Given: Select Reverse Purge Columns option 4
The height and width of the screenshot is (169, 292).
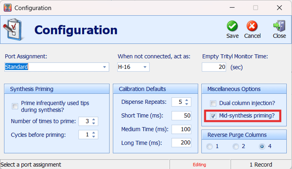Looking at the screenshot, I should pyautogui.click(x=262, y=146).
